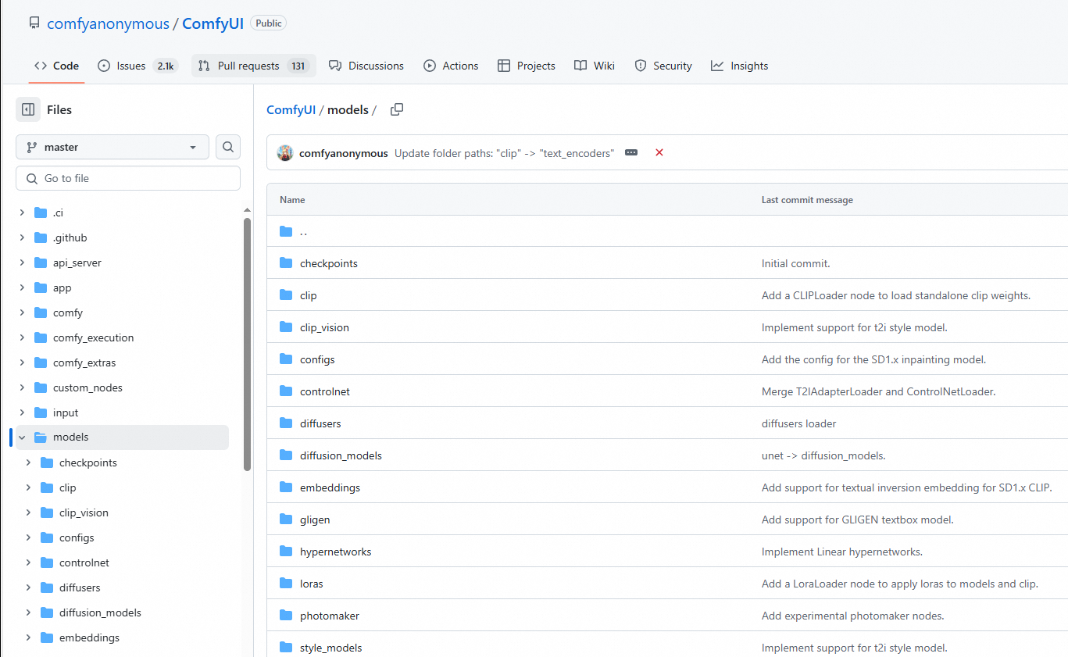Click the comfyanonymous avatar image
Image resolution: width=1068 pixels, height=657 pixels.
pos(285,153)
